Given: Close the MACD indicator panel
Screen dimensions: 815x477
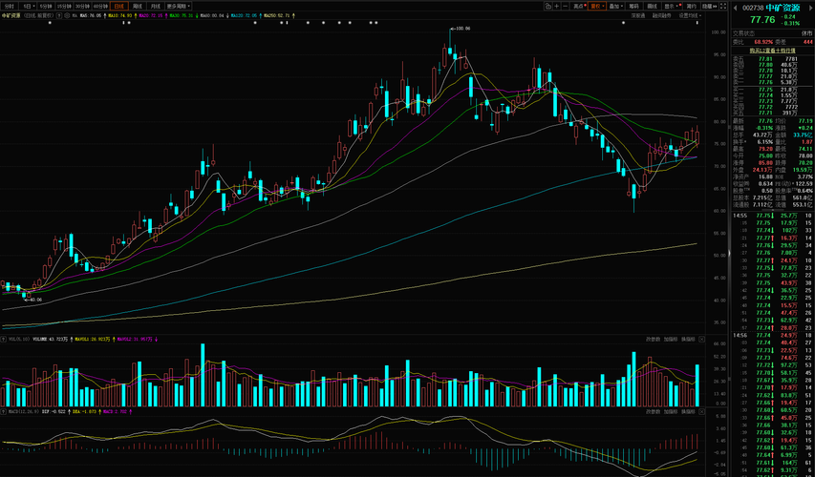Looking at the screenshot, I should coord(701,411).
